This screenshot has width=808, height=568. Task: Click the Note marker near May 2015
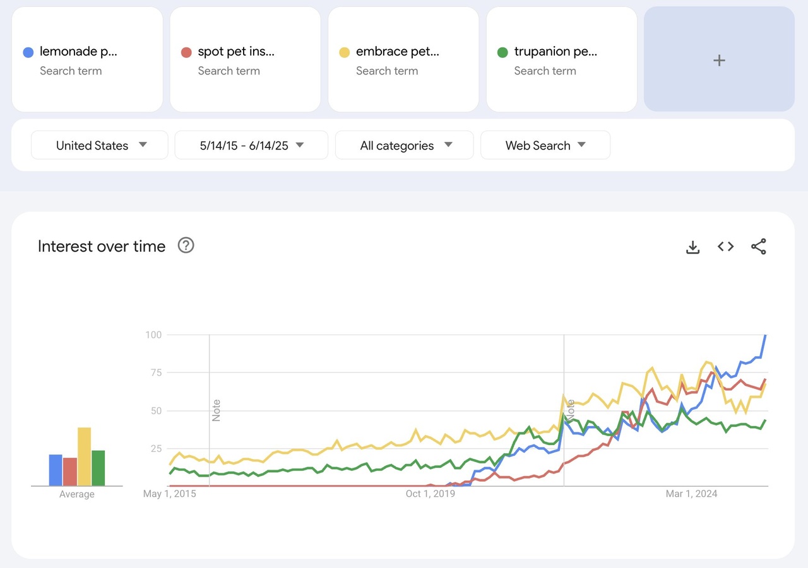217,410
